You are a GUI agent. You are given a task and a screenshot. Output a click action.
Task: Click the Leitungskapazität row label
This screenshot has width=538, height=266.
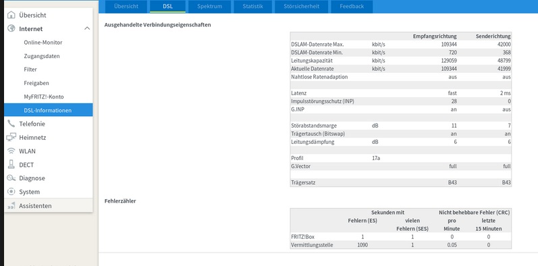pos(312,60)
